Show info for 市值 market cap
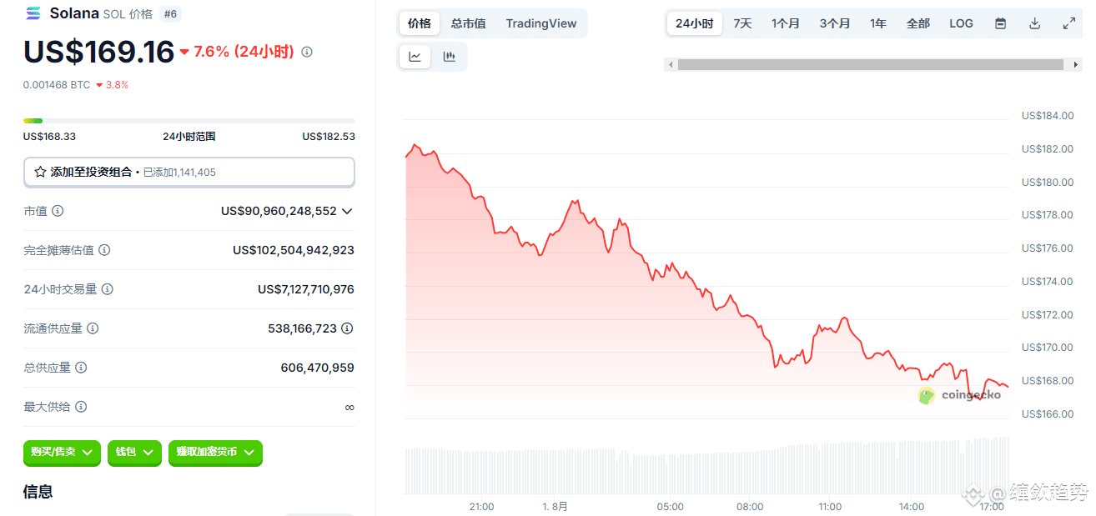 click(58, 211)
